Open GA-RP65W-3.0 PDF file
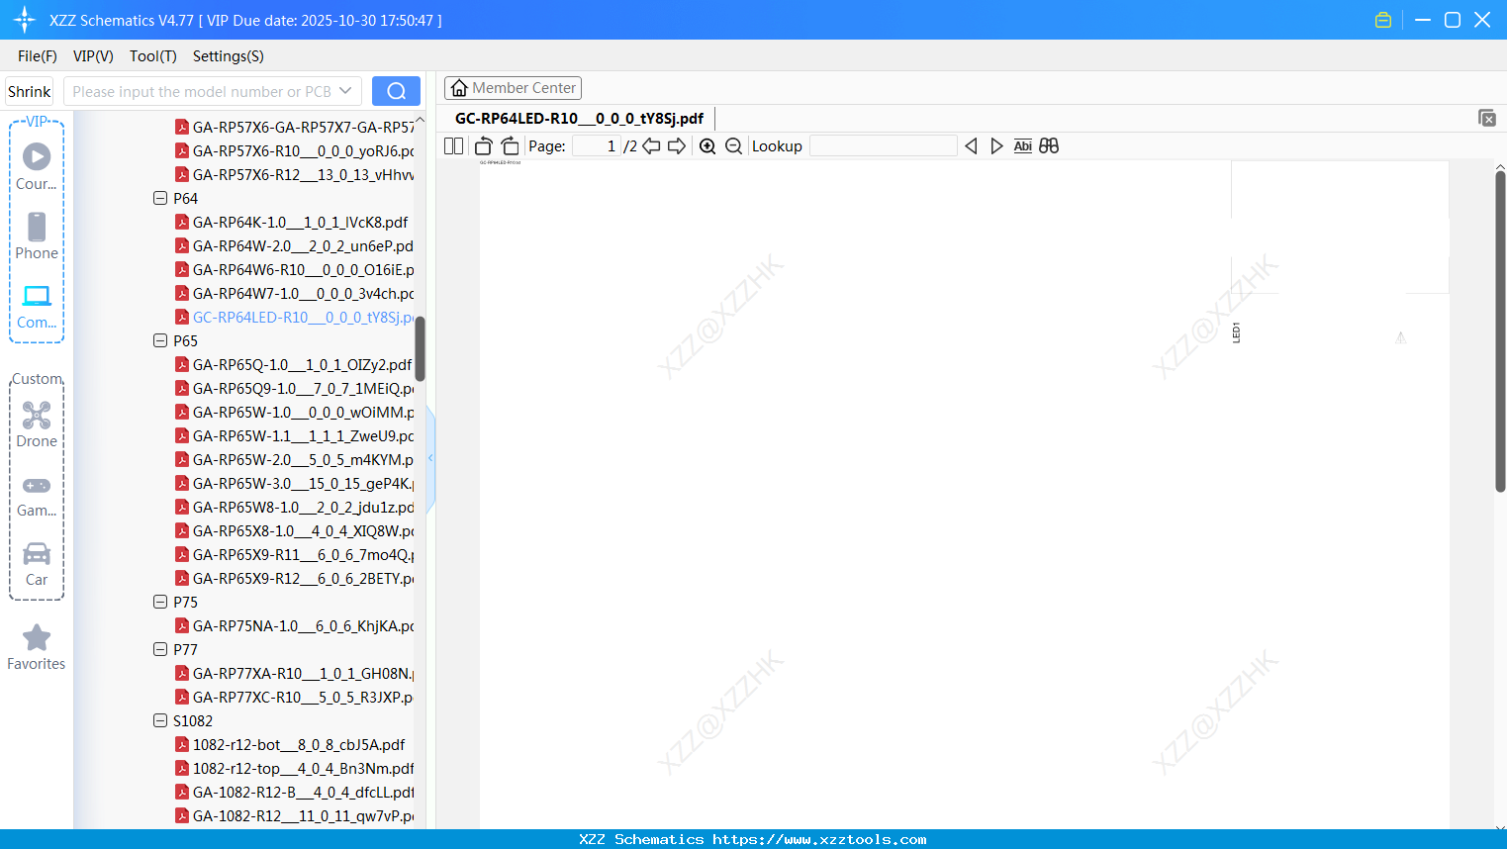 click(303, 483)
